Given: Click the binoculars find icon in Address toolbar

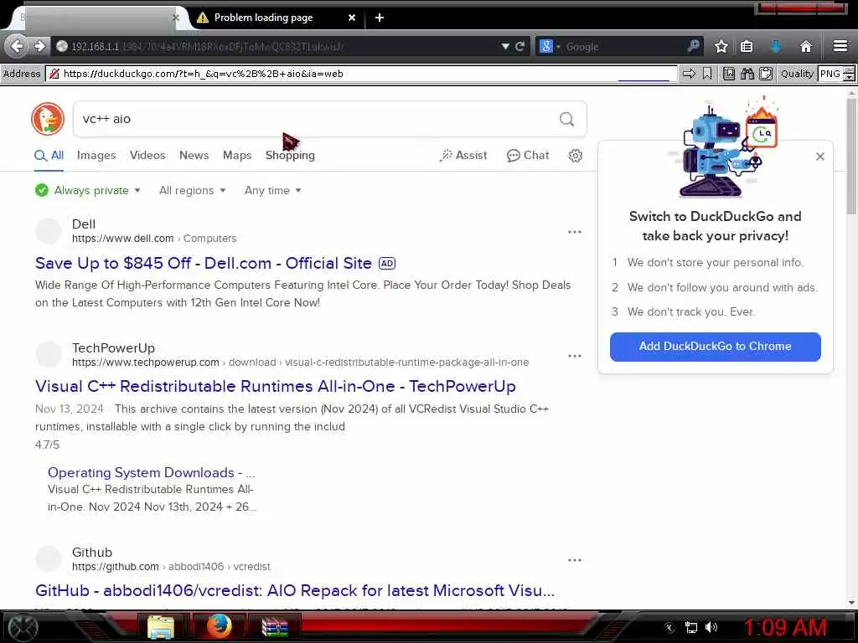Looking at the screenshot, I should (747, 74).
